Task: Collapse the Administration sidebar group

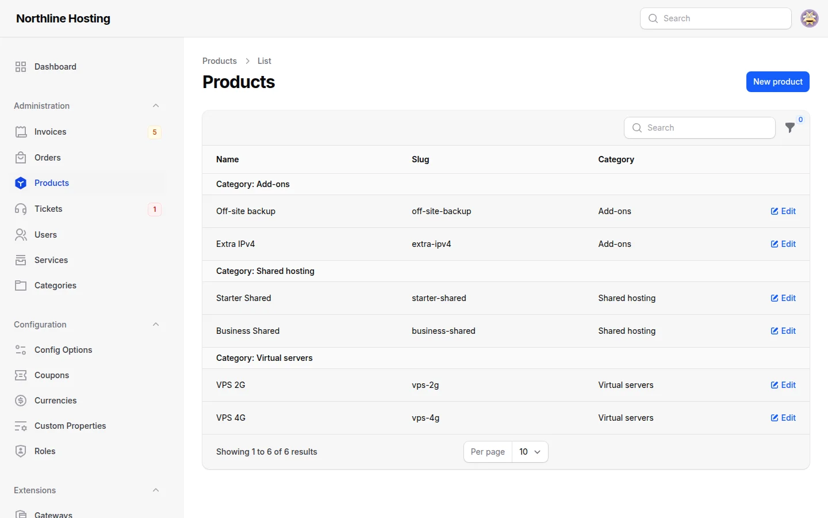Action: pos(156,106)
